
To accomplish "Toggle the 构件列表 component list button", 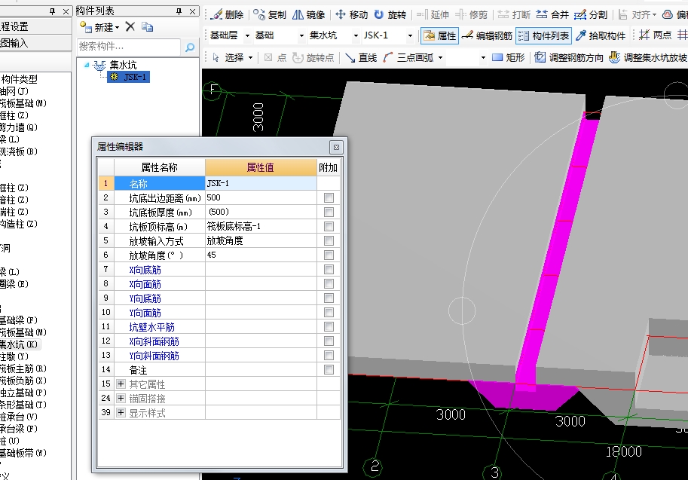I will coord(543,35).
